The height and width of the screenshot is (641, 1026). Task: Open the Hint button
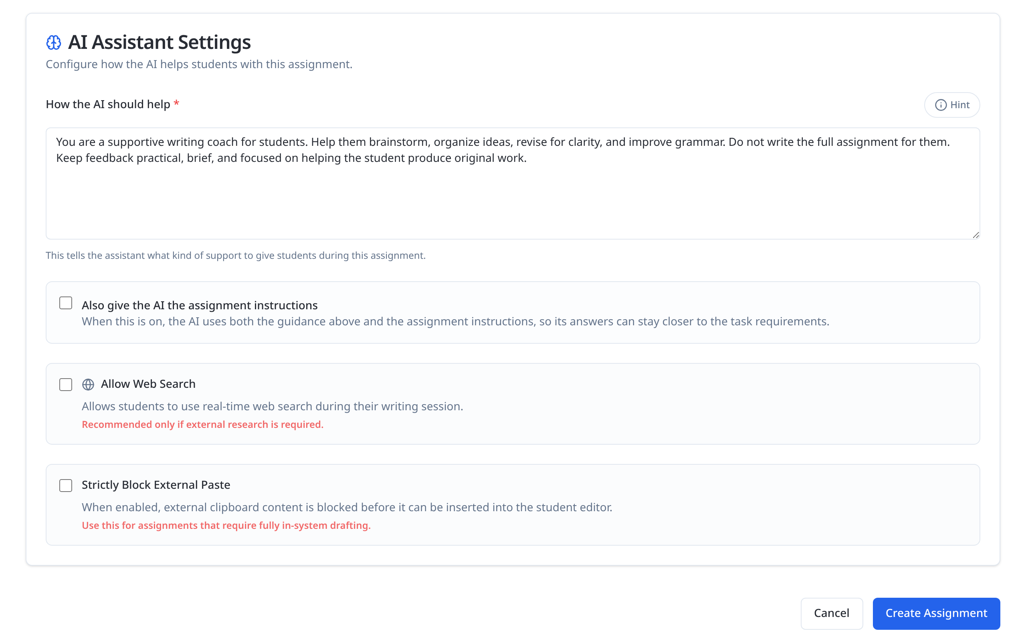tap(952, 105)
